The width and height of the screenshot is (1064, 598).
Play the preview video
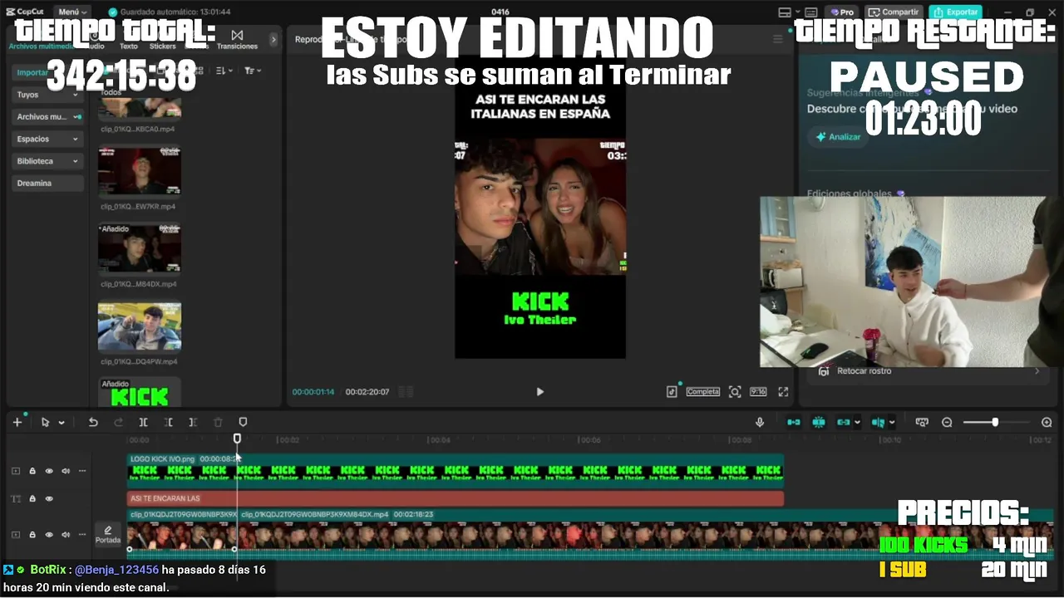point(539,392)
